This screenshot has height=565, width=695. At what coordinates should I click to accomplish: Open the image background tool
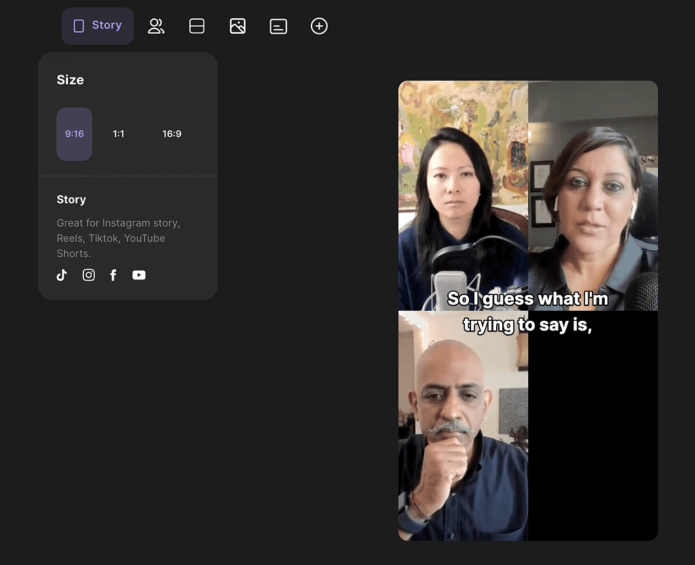(x=238, y=26)
